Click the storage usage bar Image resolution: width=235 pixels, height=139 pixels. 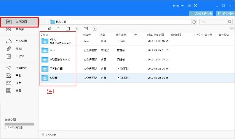(19, 124)
